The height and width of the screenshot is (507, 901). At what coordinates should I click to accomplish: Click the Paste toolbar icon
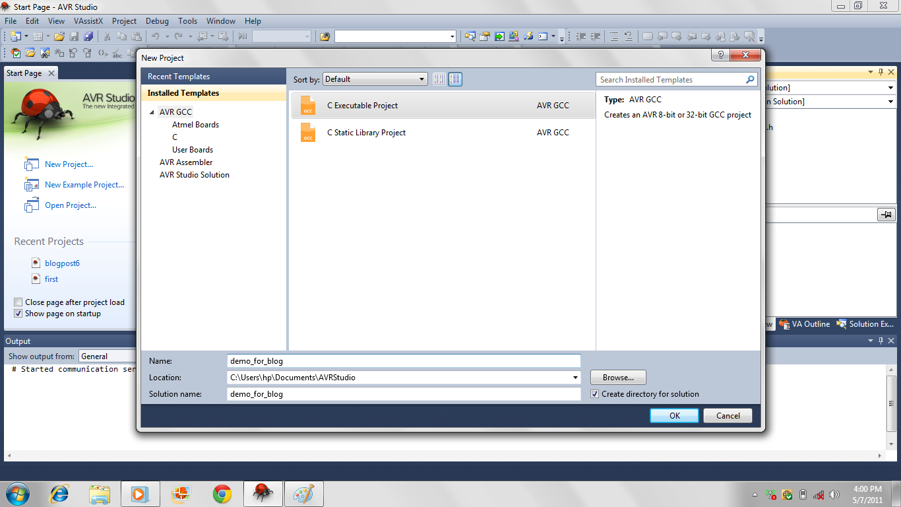137,36
